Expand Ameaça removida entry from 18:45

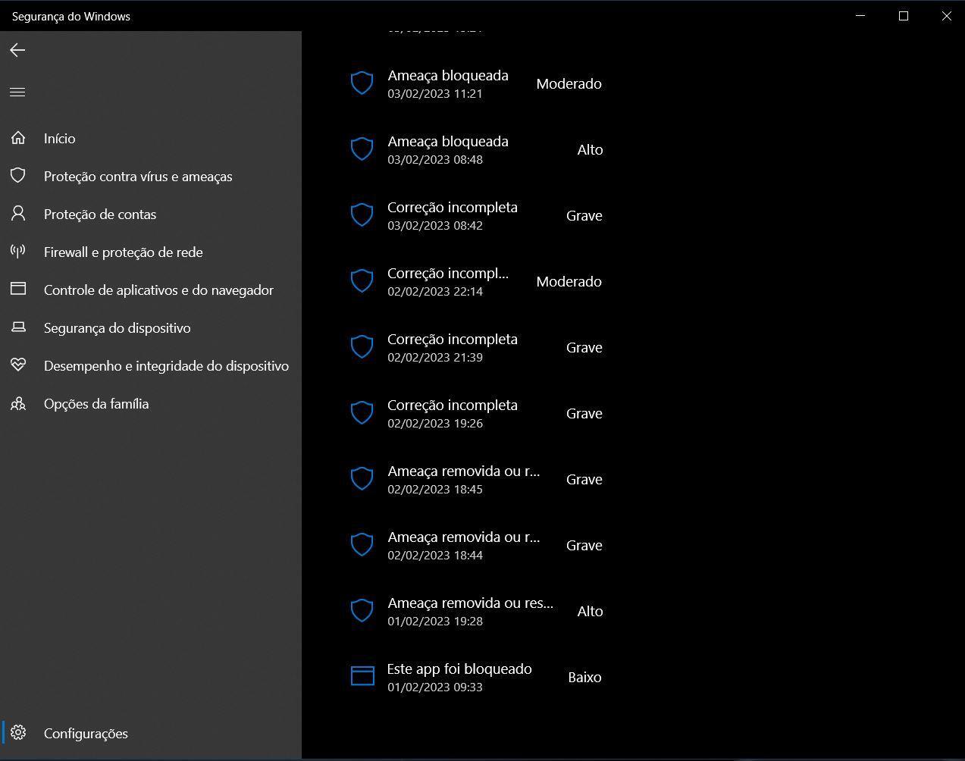coord(477,479)
